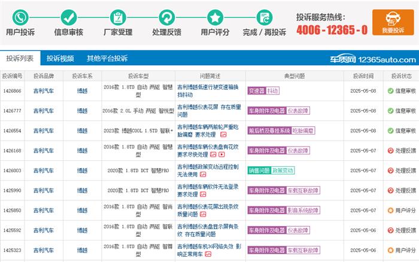Open image icon in complaint 1425850 row

pos(203,214)
